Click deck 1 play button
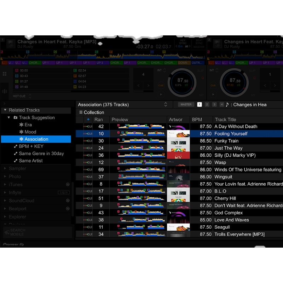This screenshot has width=283, height=283. coord(161,94)
